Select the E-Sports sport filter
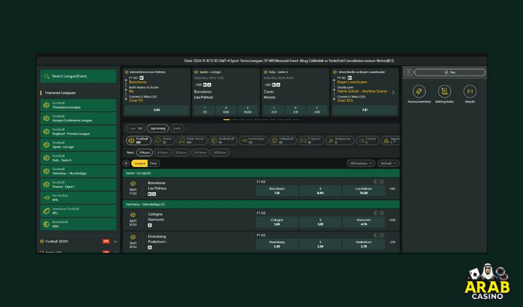523x307 pixels. (311, 141)
